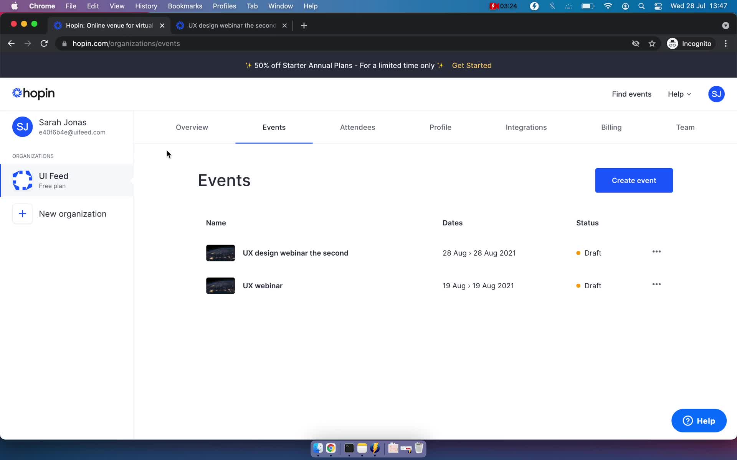Click the date 19 Aug › 19 Aug 2021
This screenshot has height=460, width=737.
(478, 286)
